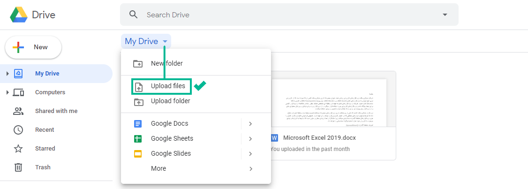The height and width of the screenshot is (189, 528).
Task: Click the Google Slides icon
Action: (138, 154)
